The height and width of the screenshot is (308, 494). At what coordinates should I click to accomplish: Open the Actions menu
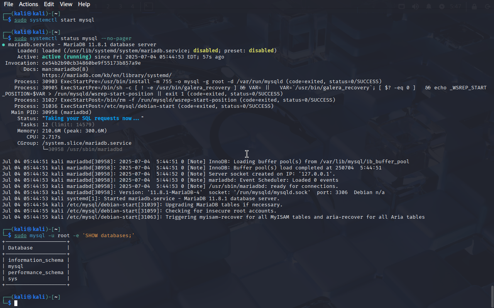tap(29, 4)
